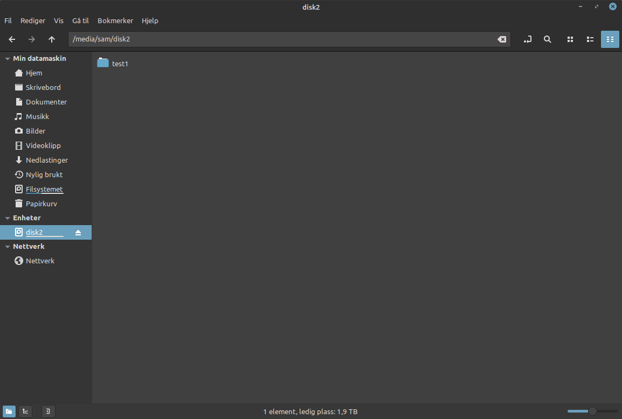Eject the disk2 drive

(78, 233)
